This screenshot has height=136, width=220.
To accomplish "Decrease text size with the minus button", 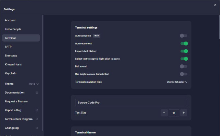I will click(x=164, y=113).
